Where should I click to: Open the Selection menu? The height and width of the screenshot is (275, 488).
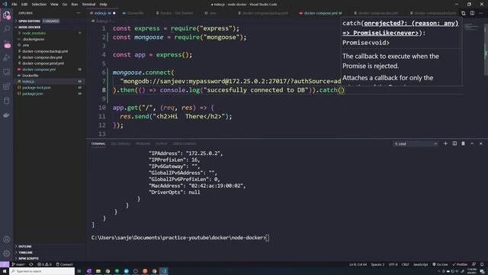point(39,5)
